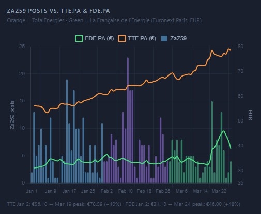Viewport: 261px width, 214px height.
Task: Click the Feb 18 x-axis label
Action: tap(144, 191)
